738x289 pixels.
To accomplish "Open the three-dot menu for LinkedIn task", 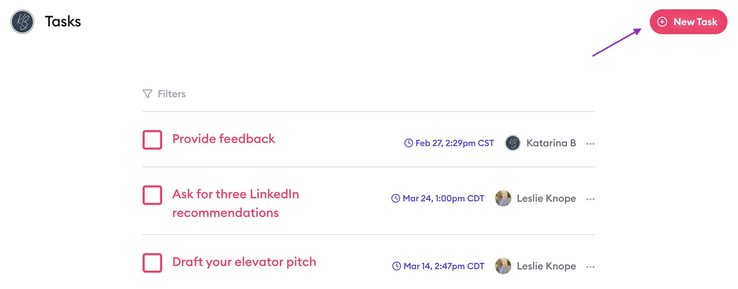I will (590, 199).
